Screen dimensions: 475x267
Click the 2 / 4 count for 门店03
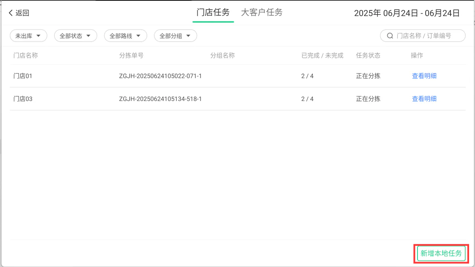[307, 99]
